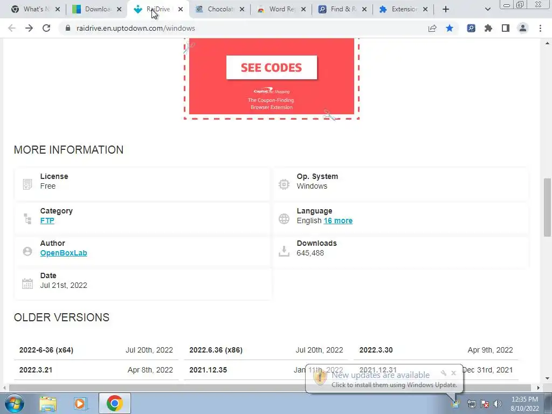Open the Action Center flag icon
552x414 pixels.
[x=485, y=404]
